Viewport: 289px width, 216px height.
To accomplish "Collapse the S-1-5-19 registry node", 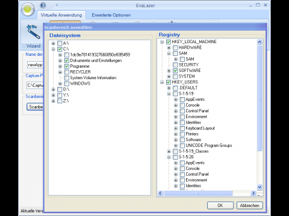I will (169, 94).
